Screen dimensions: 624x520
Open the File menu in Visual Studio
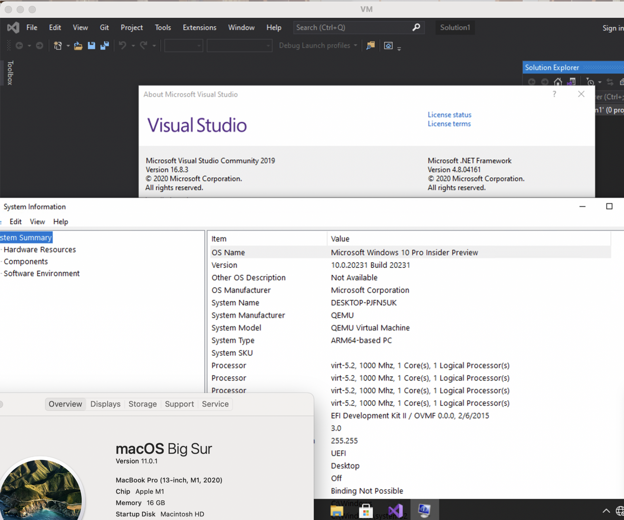[x=32, y=27]
